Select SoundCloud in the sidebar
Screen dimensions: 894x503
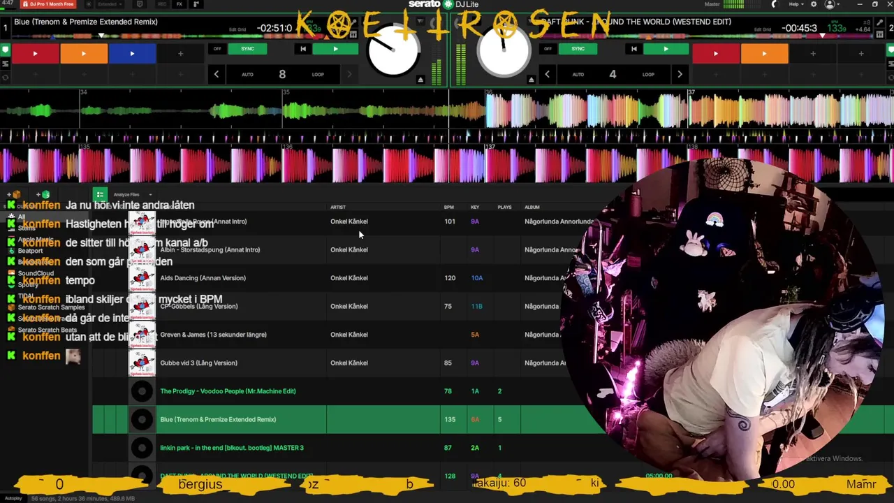[x=36, y=273]
